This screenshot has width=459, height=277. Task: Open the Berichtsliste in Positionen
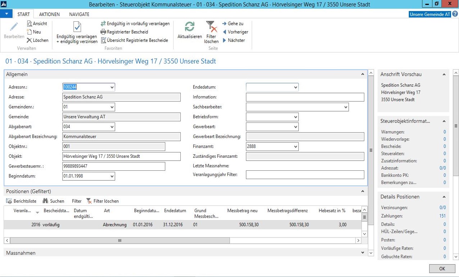(x=21, y=201)
